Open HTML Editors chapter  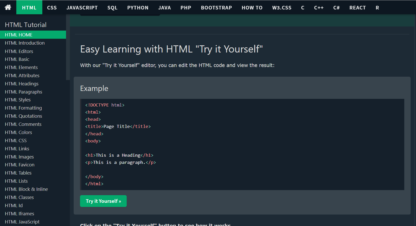tap(33, 51)
